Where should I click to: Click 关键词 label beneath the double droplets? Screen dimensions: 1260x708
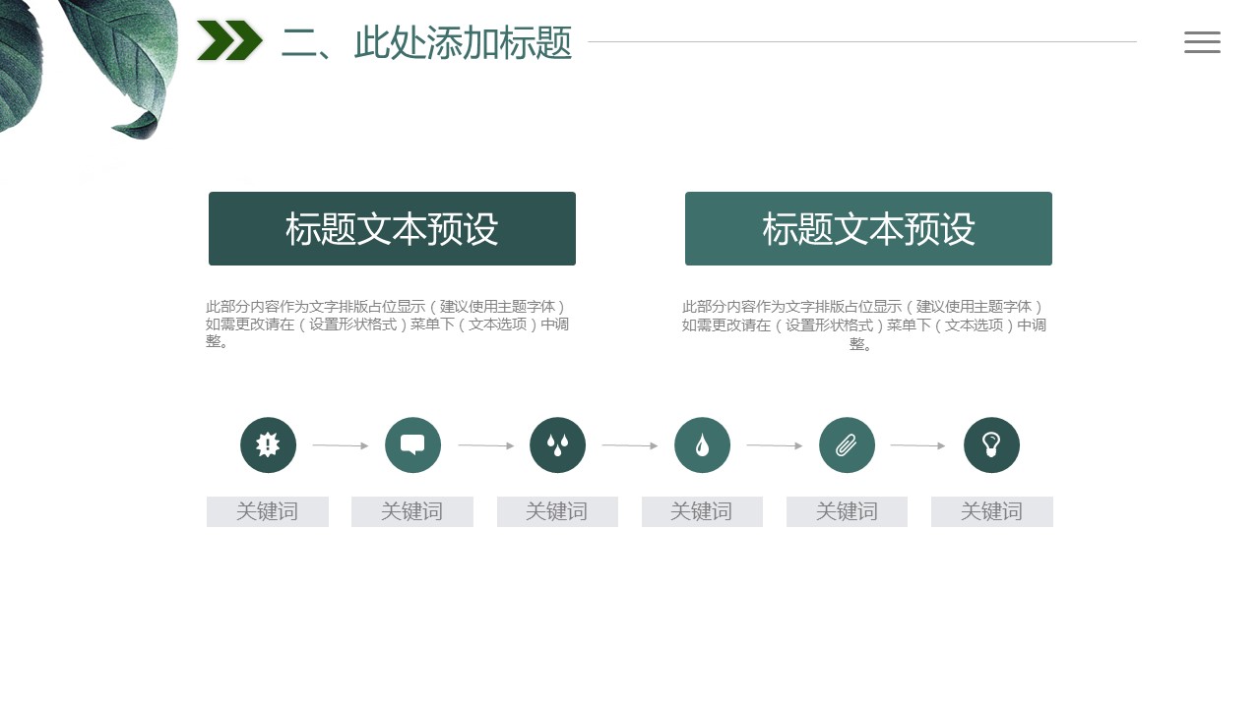pyautogui.click(x=557, y=511)
